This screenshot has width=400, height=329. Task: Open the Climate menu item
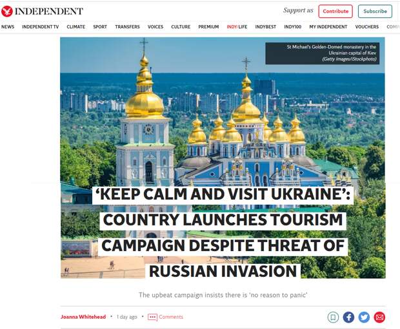pyautogui.click(x=75, y=27)
